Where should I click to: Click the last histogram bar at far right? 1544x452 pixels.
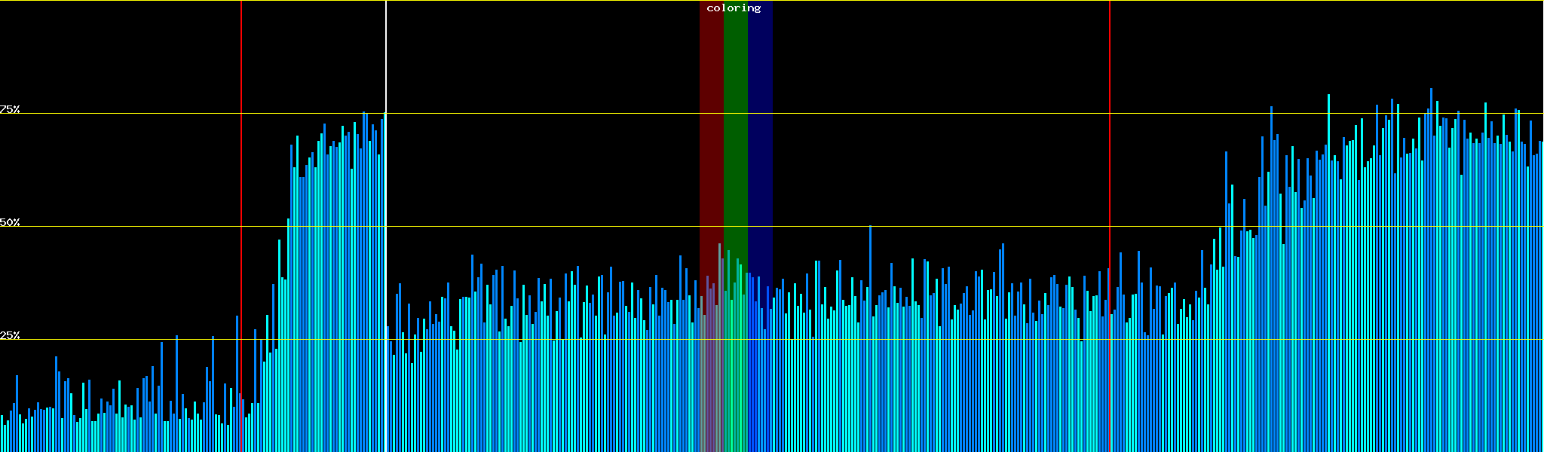point(1542,301)
